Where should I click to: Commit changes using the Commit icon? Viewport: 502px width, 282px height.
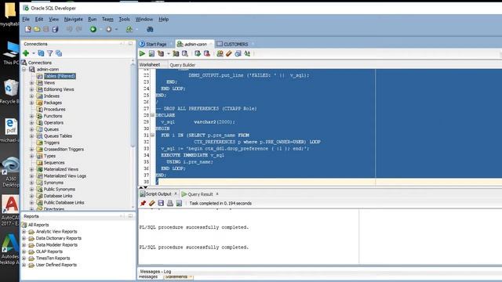198,53
